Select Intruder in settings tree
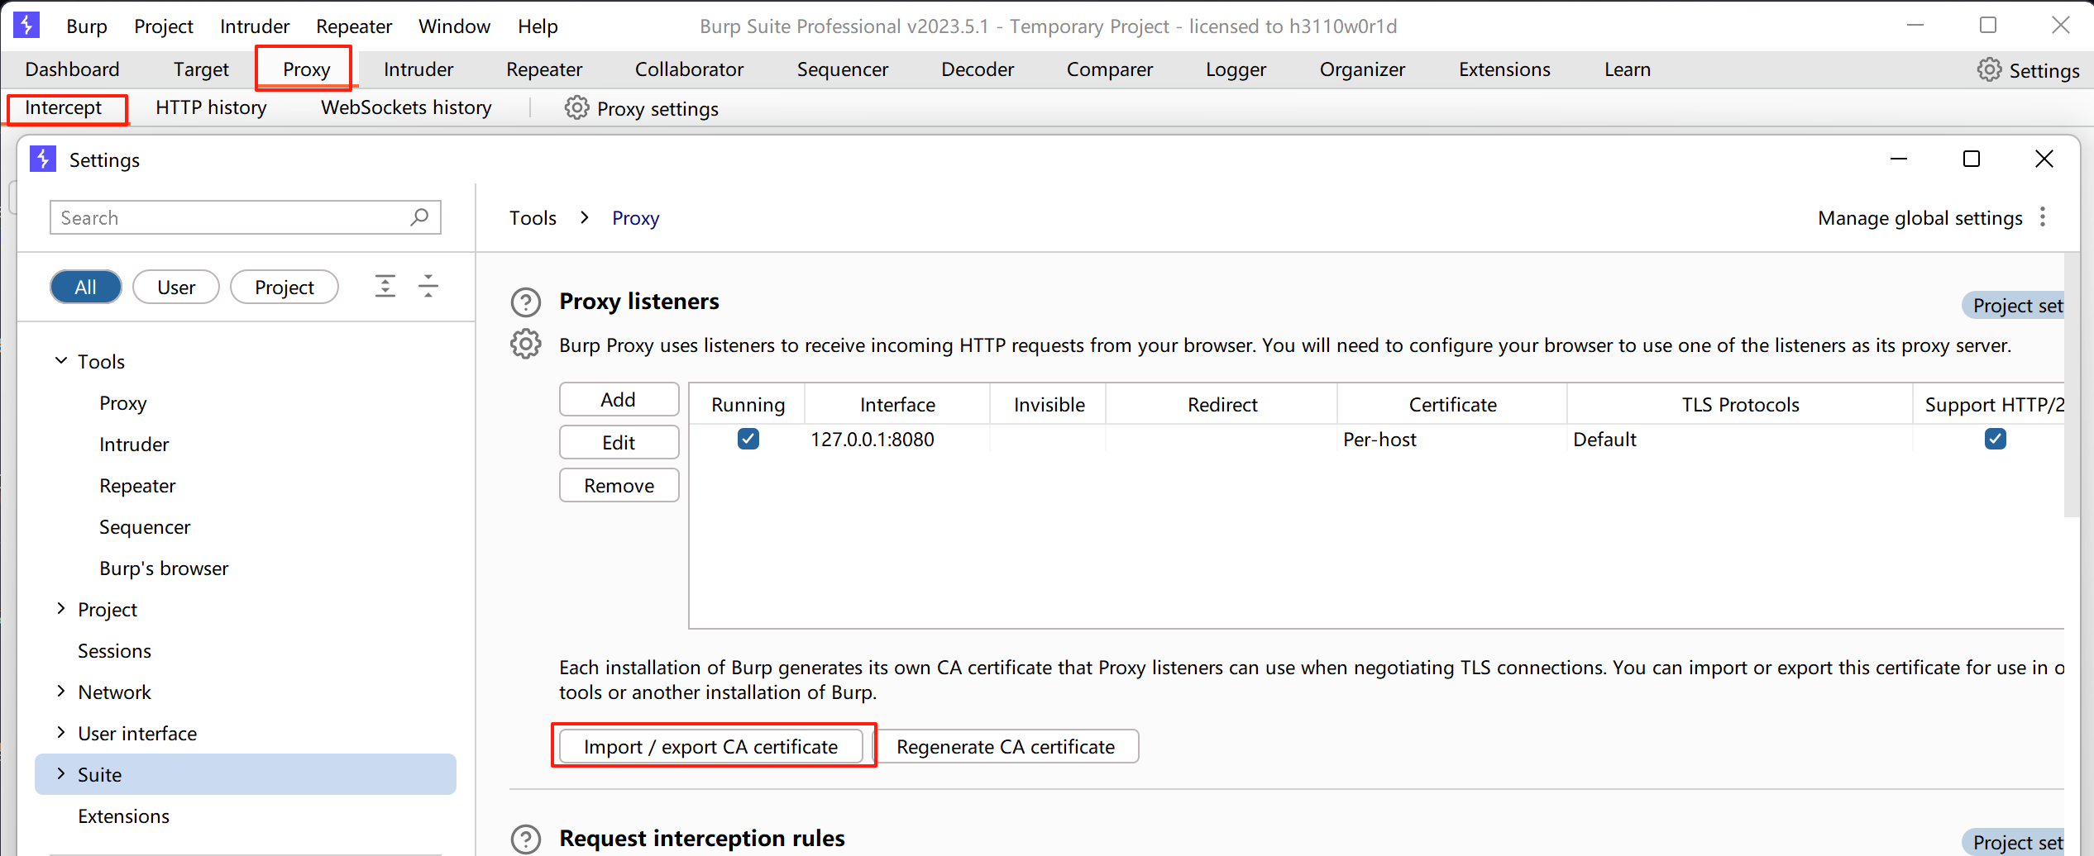The image size is (2094, 856). point(134,444)
